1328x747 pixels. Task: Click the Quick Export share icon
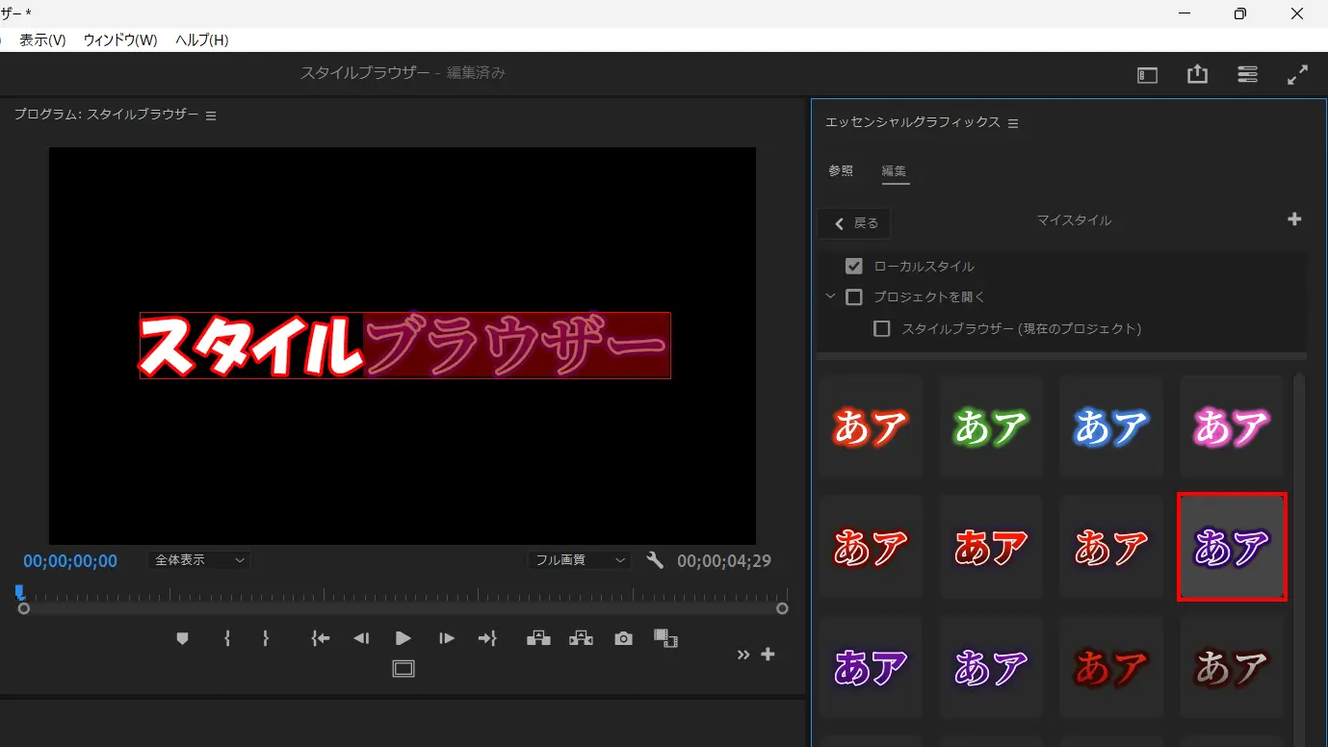tap(1197, 74)
